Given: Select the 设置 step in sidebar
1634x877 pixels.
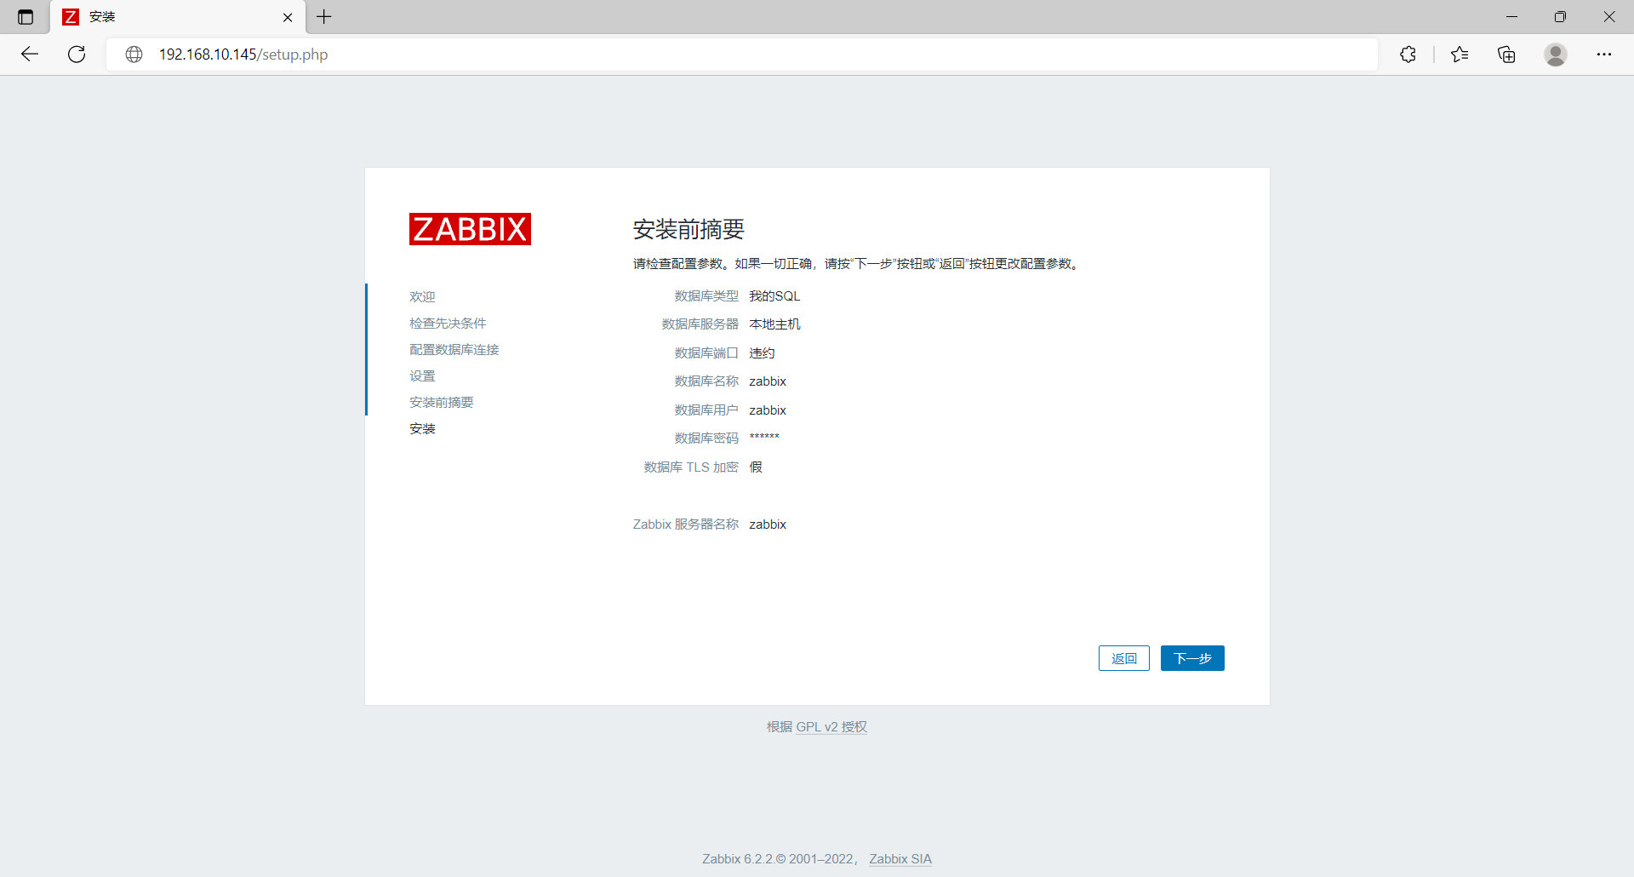Looking at the screenshot, I should coord(422,376).
